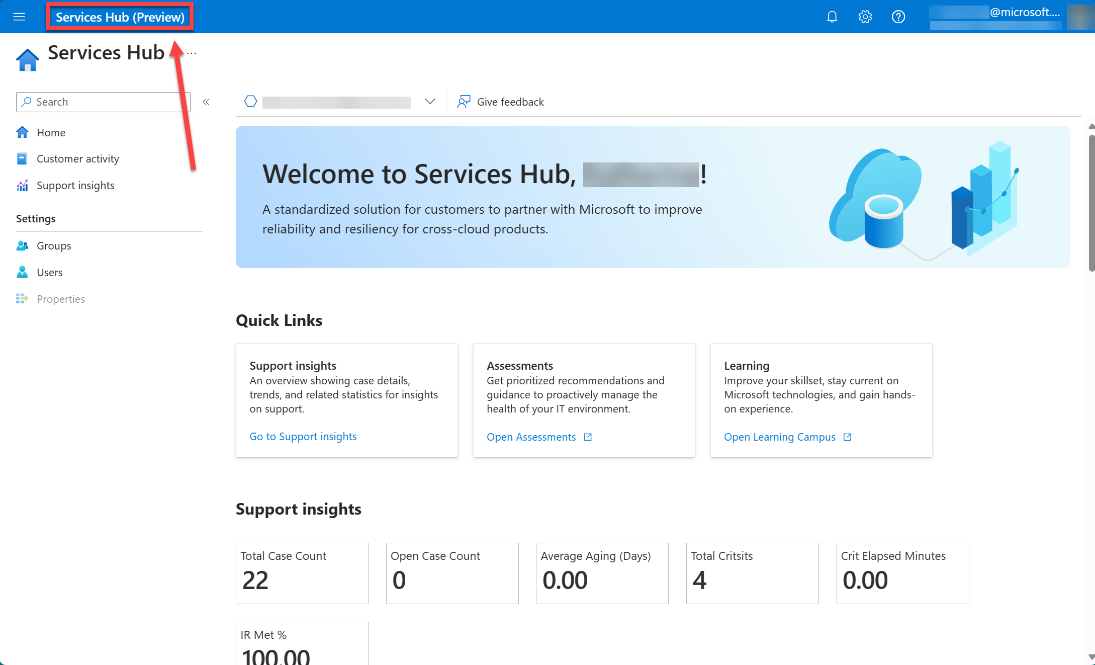Click the Support insights icon
The image size is (1095, 665).
click(x=23, y=185)
